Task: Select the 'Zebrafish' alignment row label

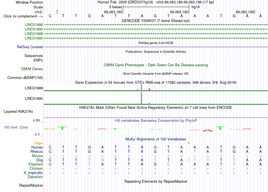Action: (x=35, y=177)
